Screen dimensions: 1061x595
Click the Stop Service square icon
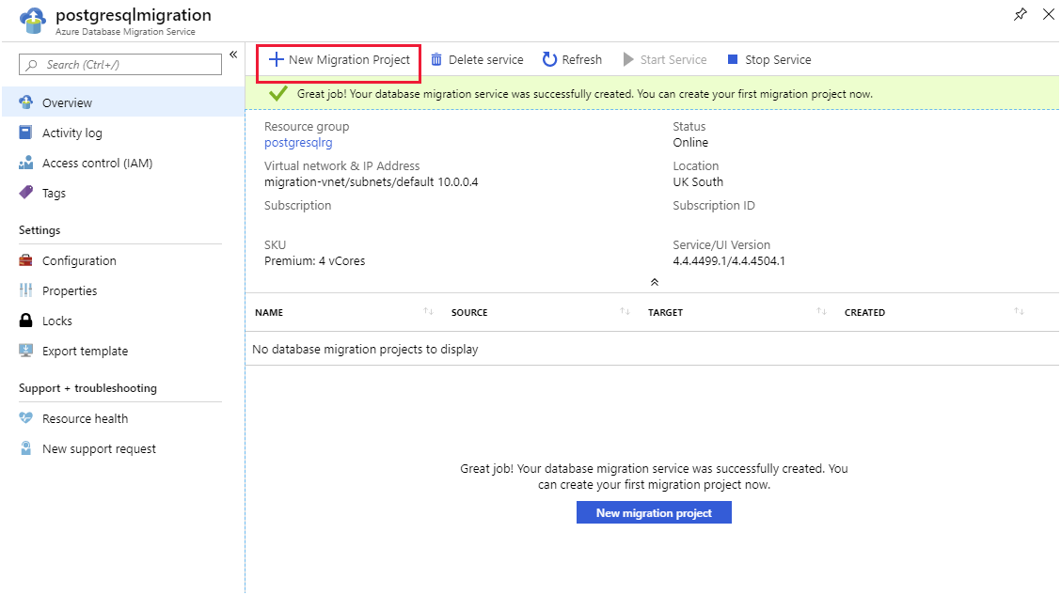732,59
